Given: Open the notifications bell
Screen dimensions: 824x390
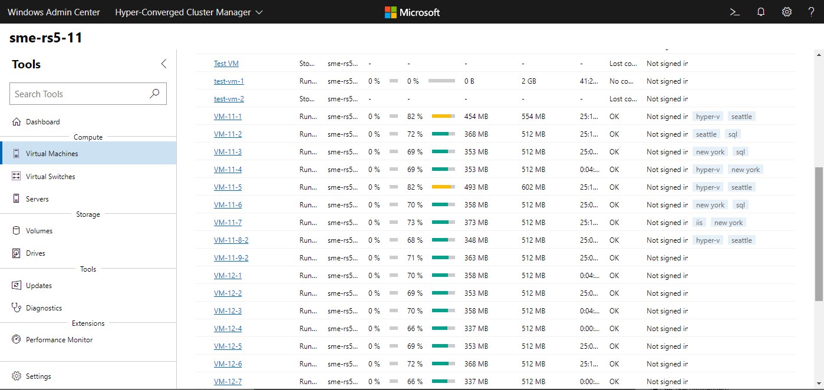Looking at the screenshot, I should point(761,12).
